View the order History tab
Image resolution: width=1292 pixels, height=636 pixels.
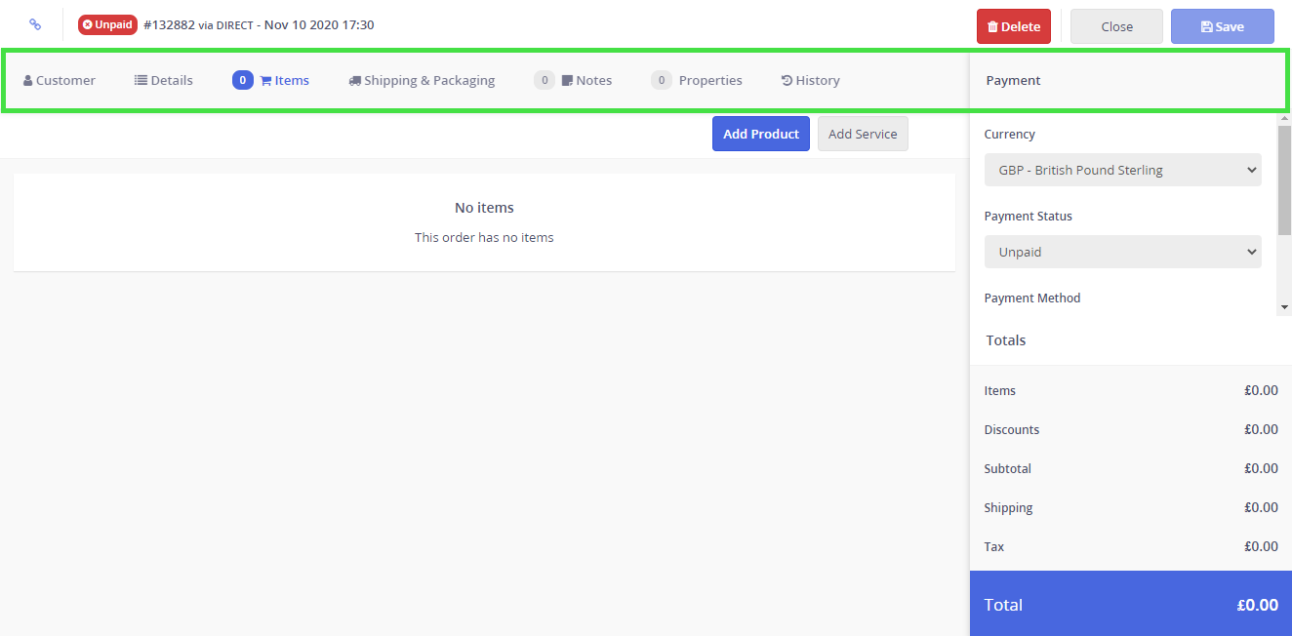[810, 81]
